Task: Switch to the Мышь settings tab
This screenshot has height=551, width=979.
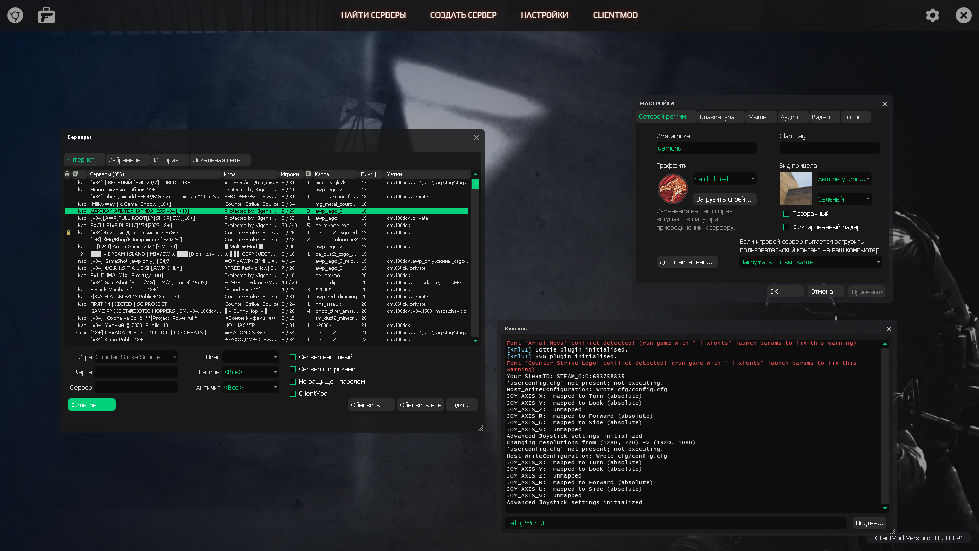Action: (761, 117)
